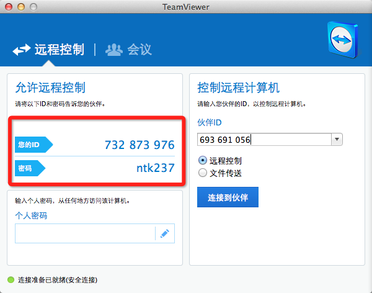Select the 远程控制 radio button
372x293 pixels.
coord(202,160)
